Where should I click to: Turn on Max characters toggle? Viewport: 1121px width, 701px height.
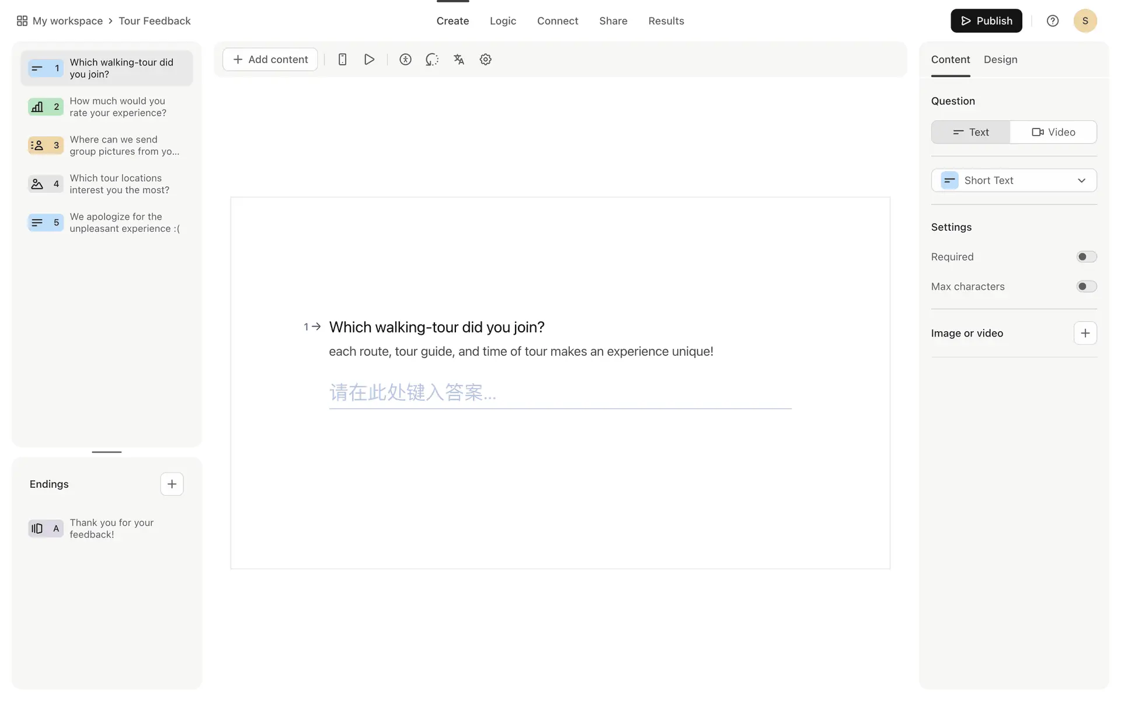tap(1086, 287)
